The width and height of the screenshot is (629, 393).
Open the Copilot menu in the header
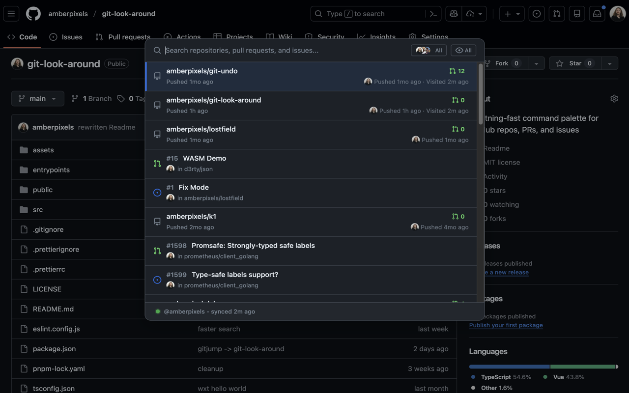pyautogui.click(x=453, y=14)
